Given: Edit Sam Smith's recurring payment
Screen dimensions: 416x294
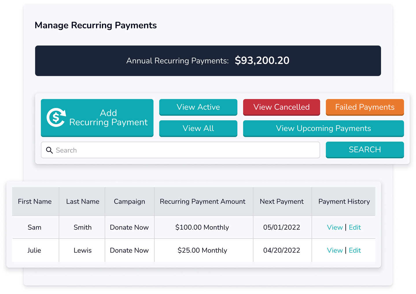Looking at the screenshot, I should pos(355,227).
